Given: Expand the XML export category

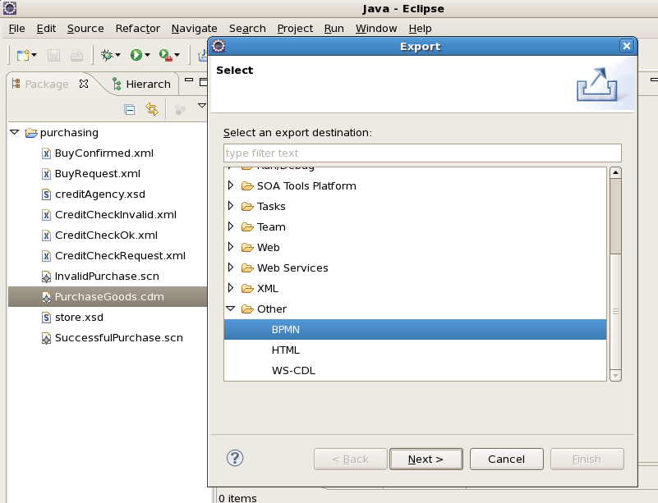Looking at the screenshot, I should tap(230, 287).
